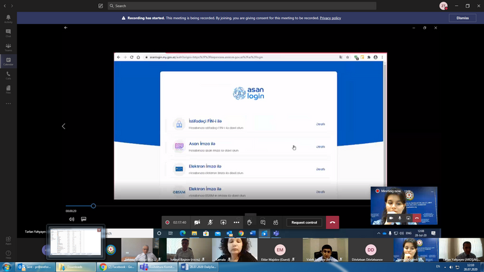484x272 pixels.
Task: Show hidden tray icons on Windows taskbar
Action: (445, 267)
